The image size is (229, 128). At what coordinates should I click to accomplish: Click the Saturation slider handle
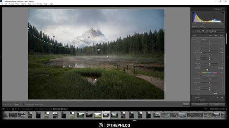pyautogui.click(x=209, y=79)
